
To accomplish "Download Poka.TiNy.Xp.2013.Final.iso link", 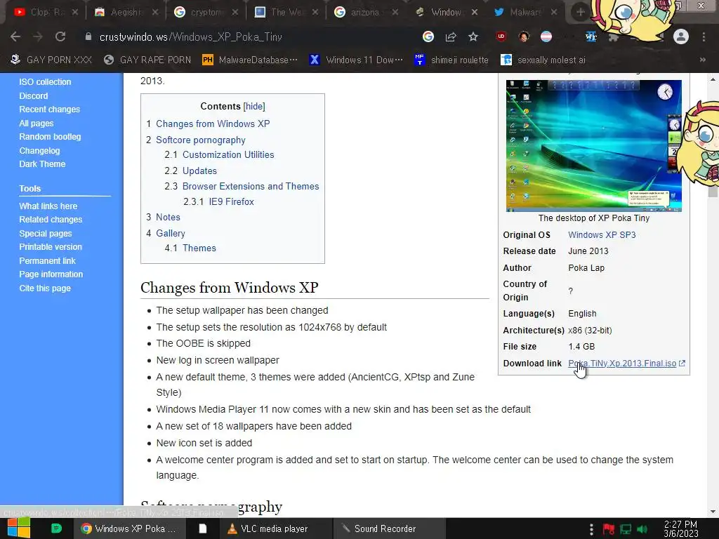I will [x=622, y=363].
